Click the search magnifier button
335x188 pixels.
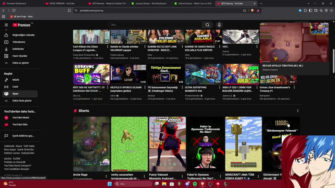207,25
